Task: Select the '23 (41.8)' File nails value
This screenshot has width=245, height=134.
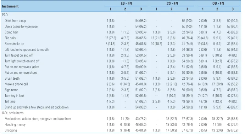Action: (x=203, y=38)
